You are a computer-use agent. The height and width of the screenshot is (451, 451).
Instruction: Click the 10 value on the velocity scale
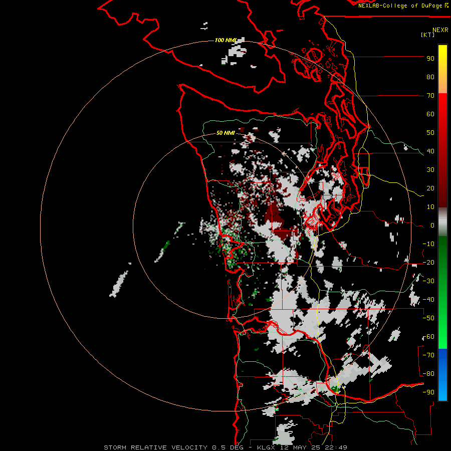pos(430,207)
